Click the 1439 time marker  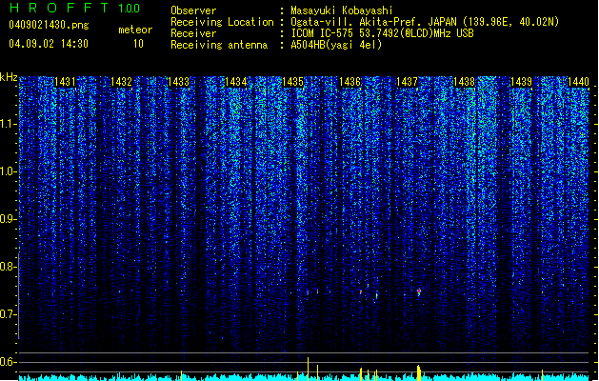(521, 82)
